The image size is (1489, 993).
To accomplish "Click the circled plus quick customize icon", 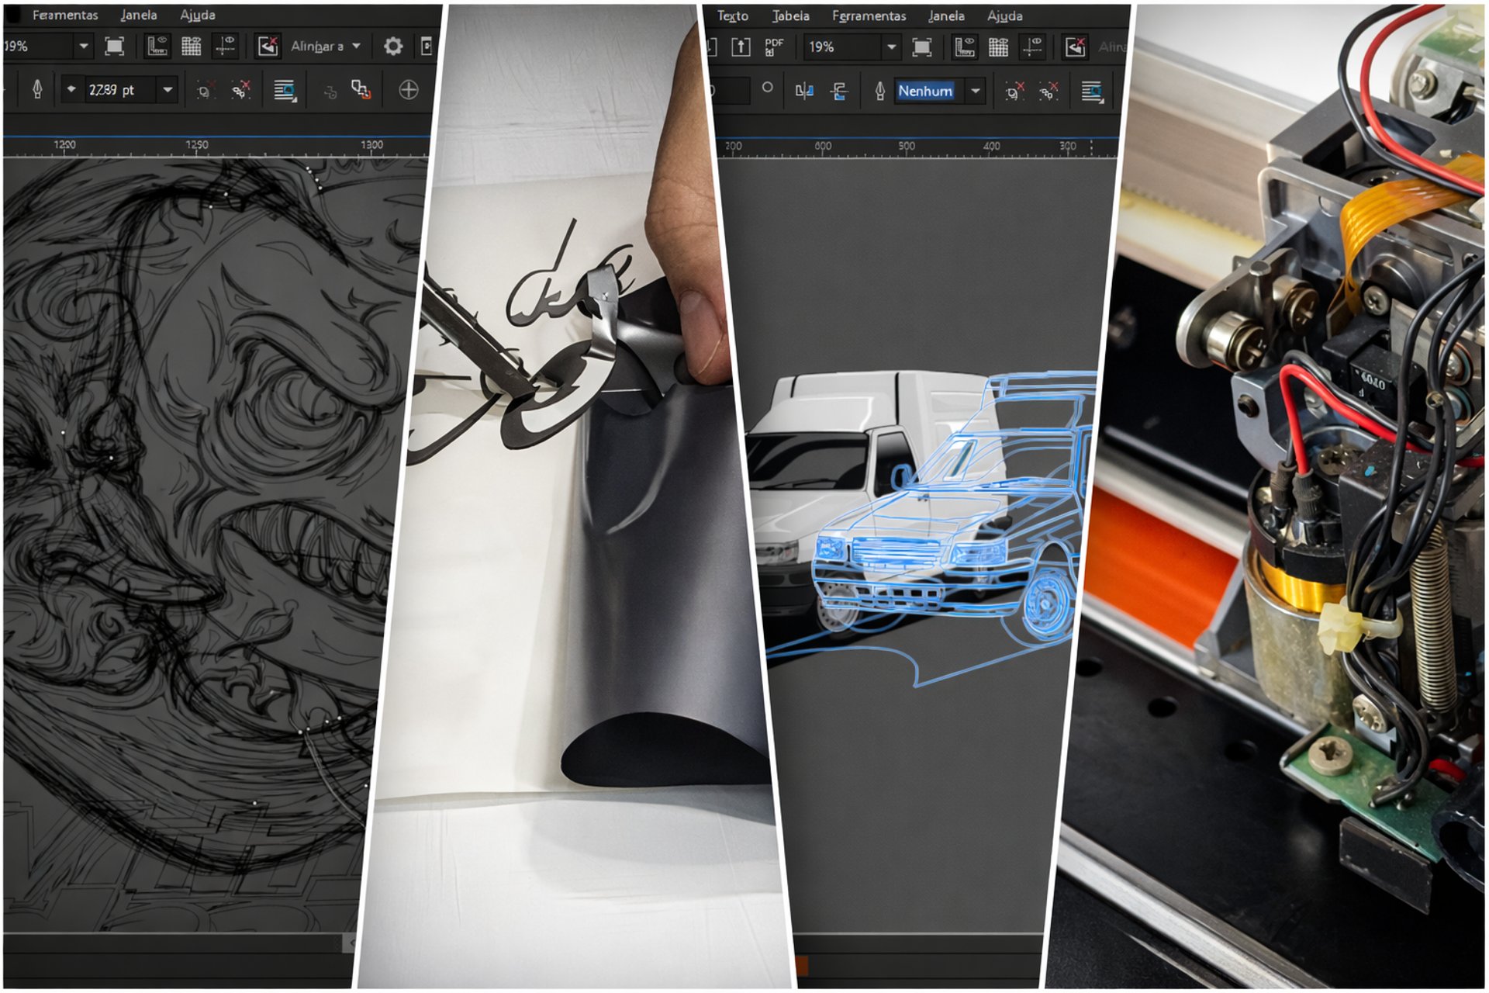I will 409,90.
